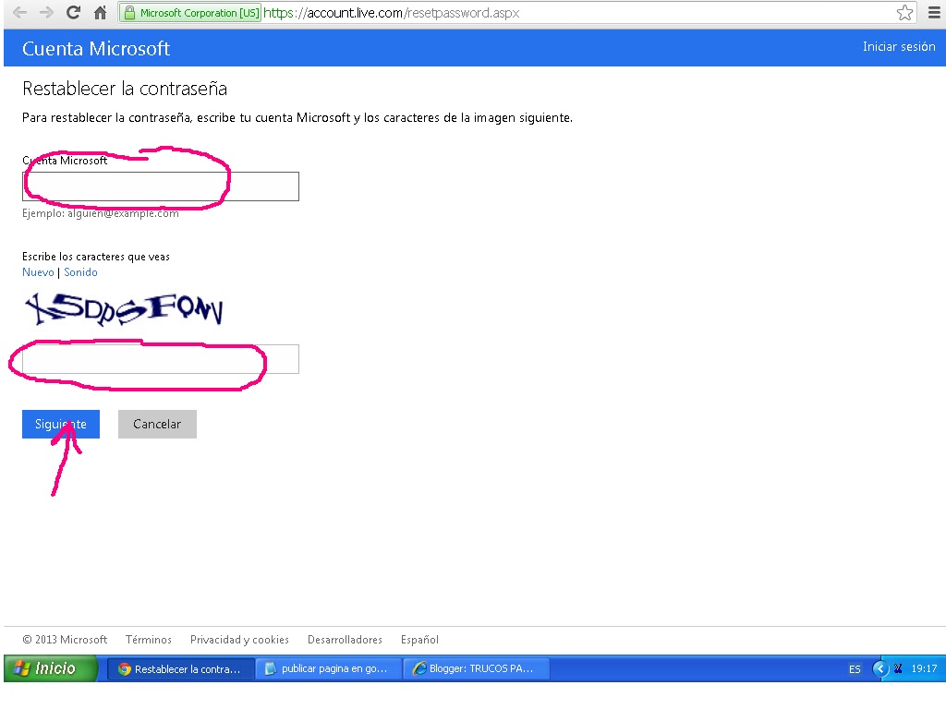Switch to Restablecer la contra... taskbar window
The height and width of the screenshot is (709, 946).
[180, 668]
